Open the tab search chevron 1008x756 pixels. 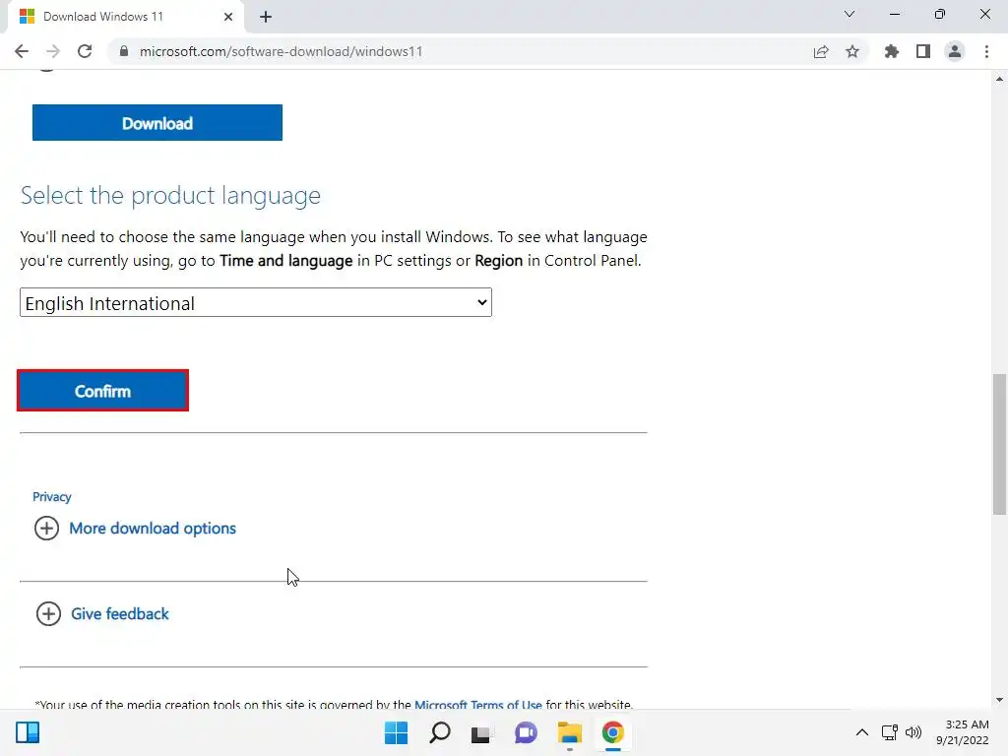(x=850, y=14)
